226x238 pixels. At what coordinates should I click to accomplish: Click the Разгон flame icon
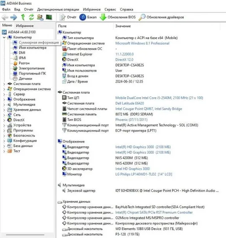coord(15,63)
